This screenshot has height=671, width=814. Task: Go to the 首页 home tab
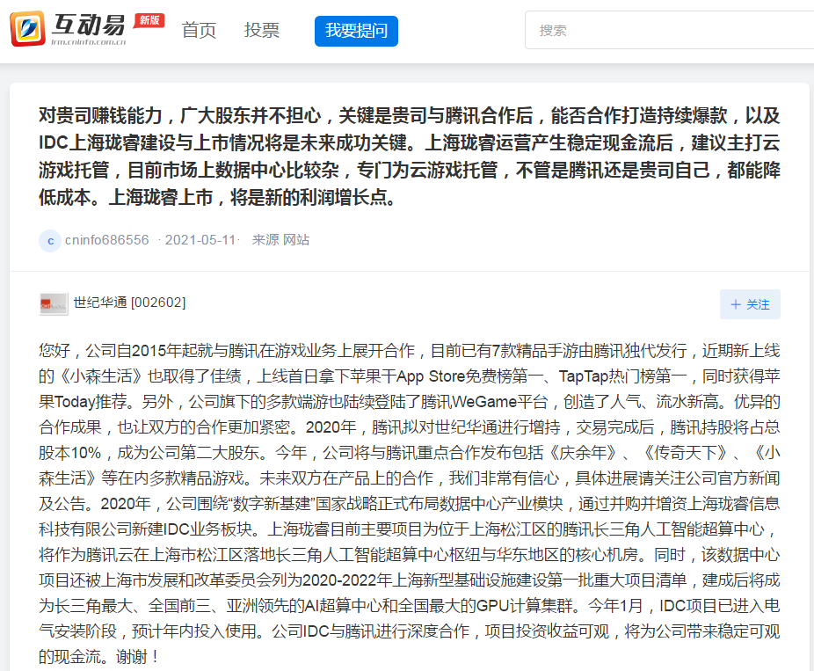(x=199, y=31)
